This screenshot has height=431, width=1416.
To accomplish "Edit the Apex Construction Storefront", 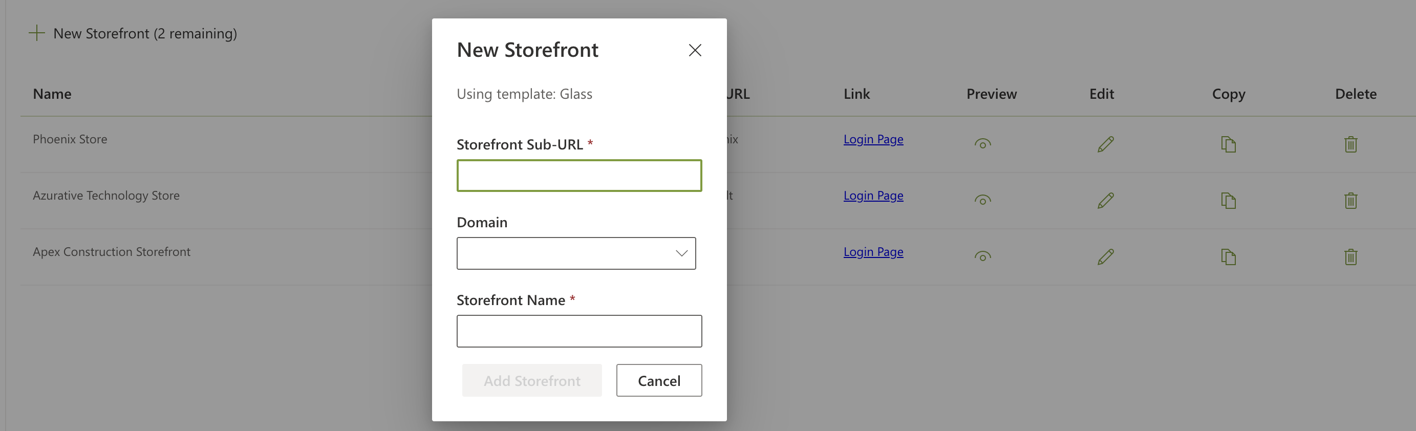I will click(x=1105, y=256).
